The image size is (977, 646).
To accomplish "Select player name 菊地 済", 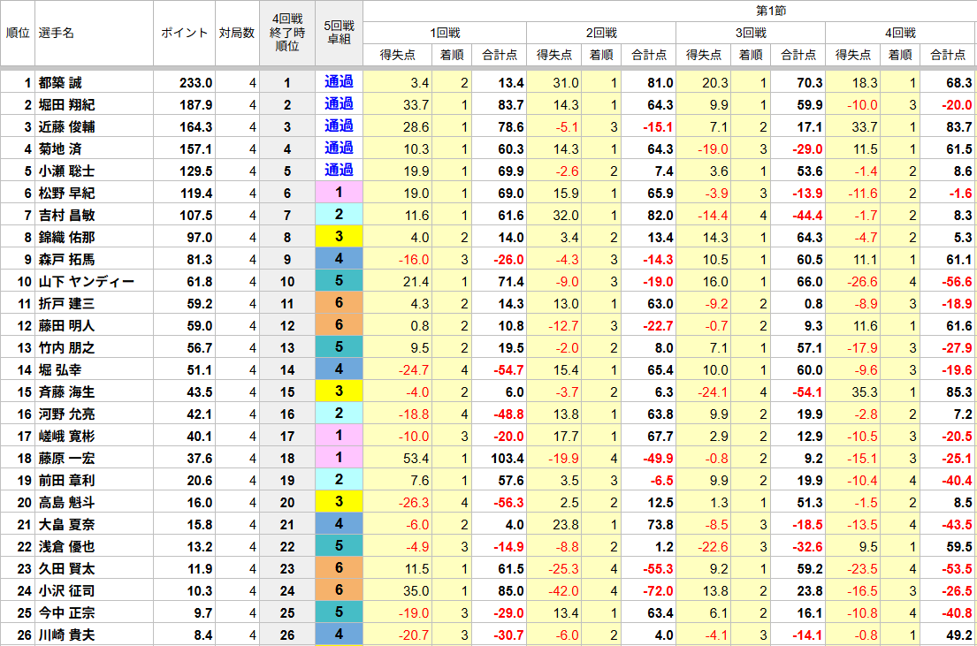I will click(x=60, y=148).
